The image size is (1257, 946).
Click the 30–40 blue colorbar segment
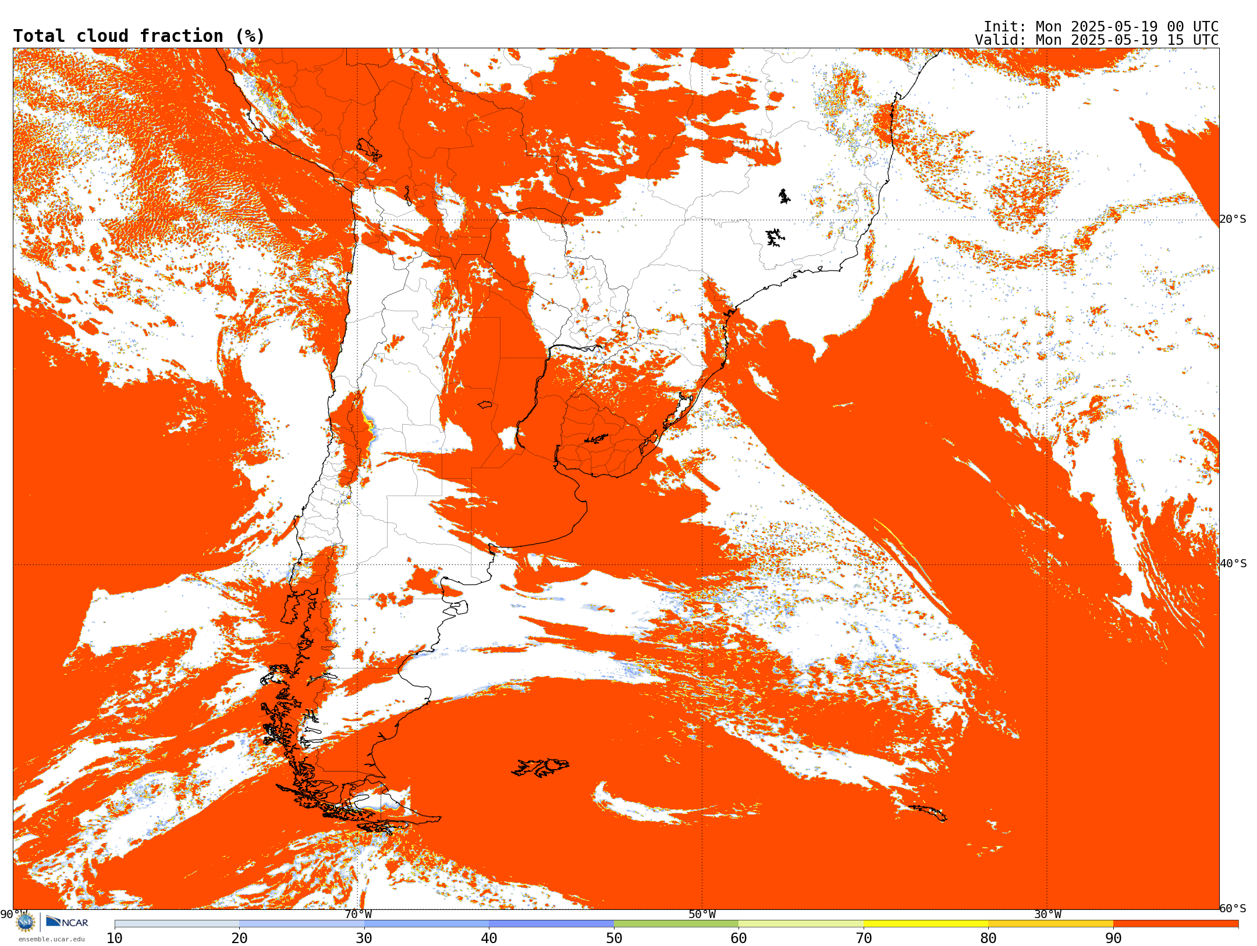427,924
